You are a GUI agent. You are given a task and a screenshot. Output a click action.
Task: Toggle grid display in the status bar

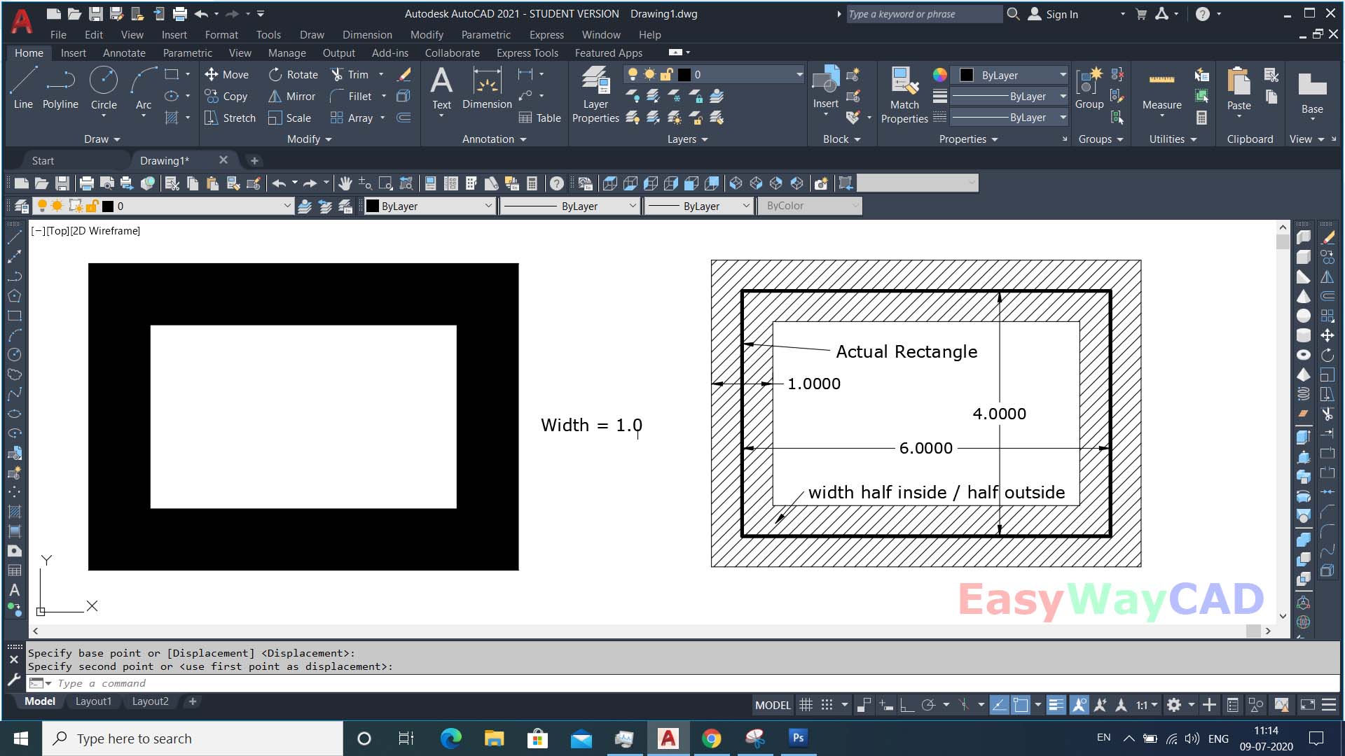[806, 705]
